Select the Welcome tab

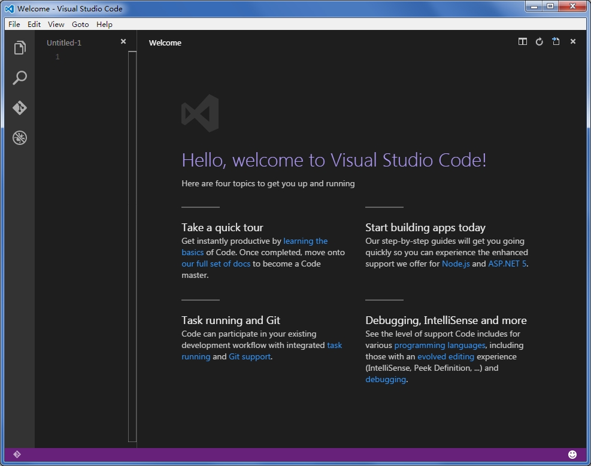tap(165, 43)
